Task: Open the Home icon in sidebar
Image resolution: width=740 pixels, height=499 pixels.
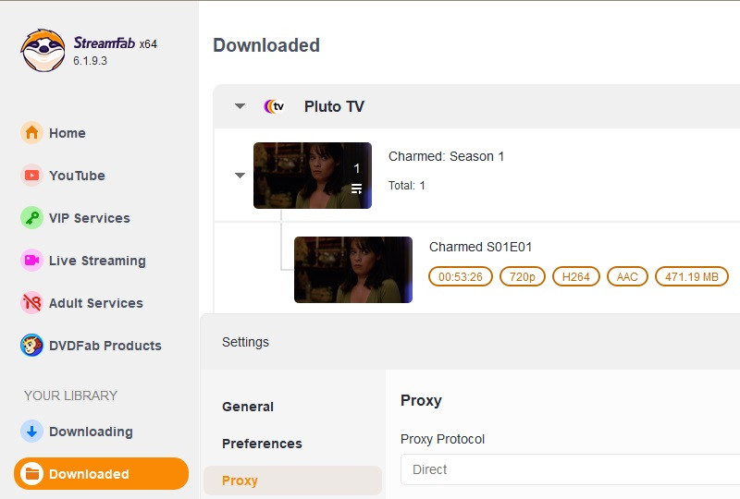Action: [32, 133]
